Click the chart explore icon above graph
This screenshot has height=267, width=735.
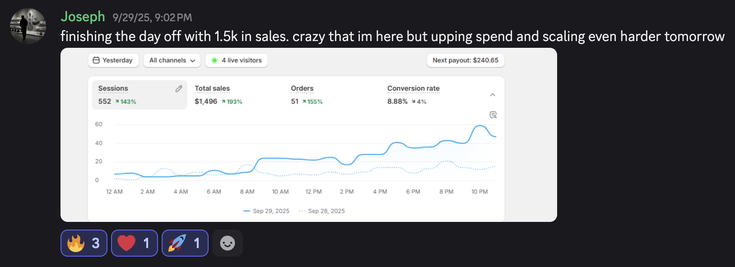pyautogui.click(x=493, y=115)
